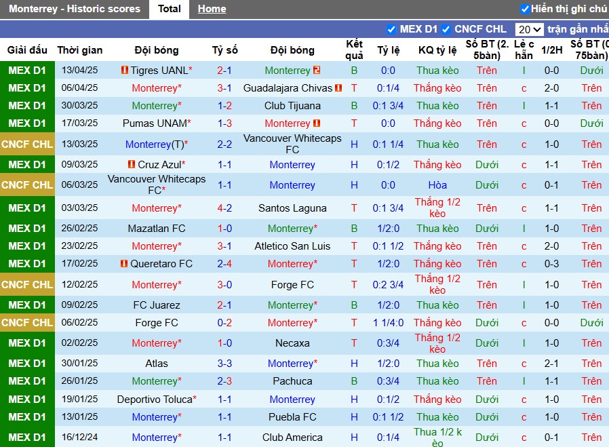Click CNCF CHL league cell for 13/03/25 match
The height and width of the screenshot is (447, 609).
coord(27,144)
